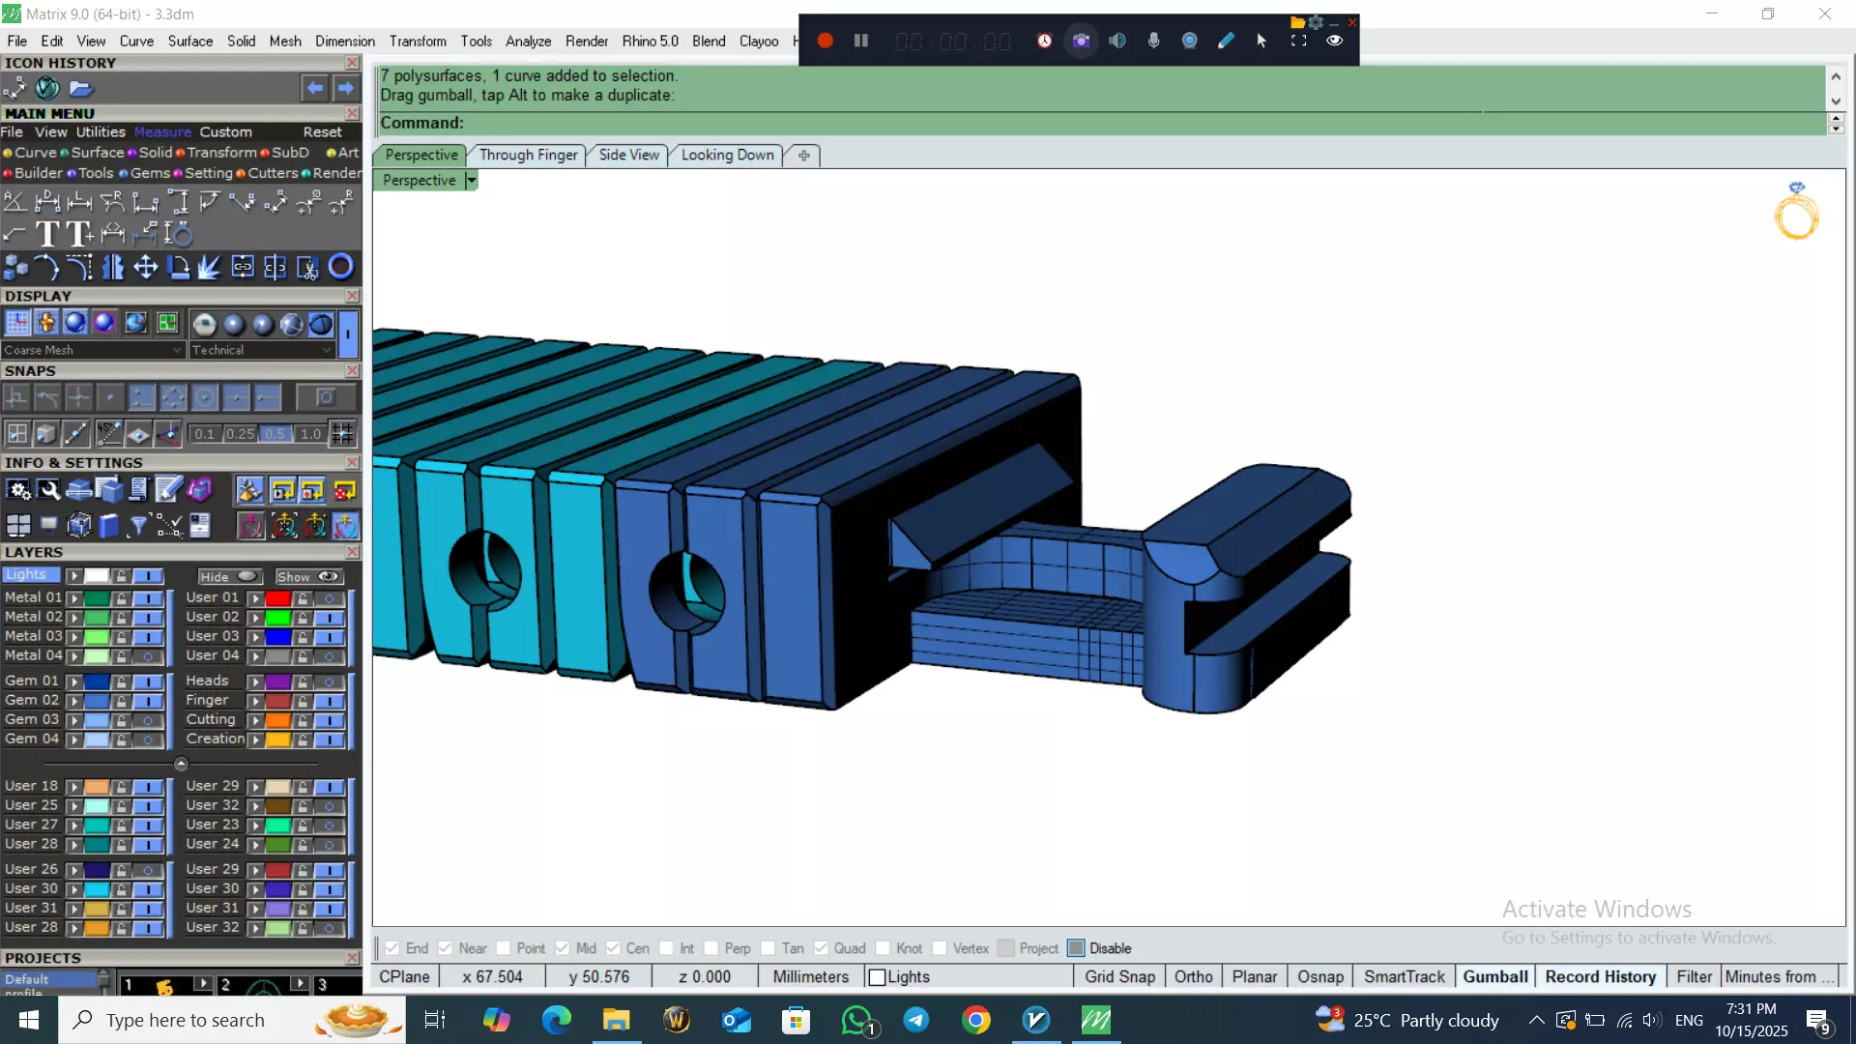Click the four-arrow move tool icon
The image size is (1856, 1044).
point(146,267)
